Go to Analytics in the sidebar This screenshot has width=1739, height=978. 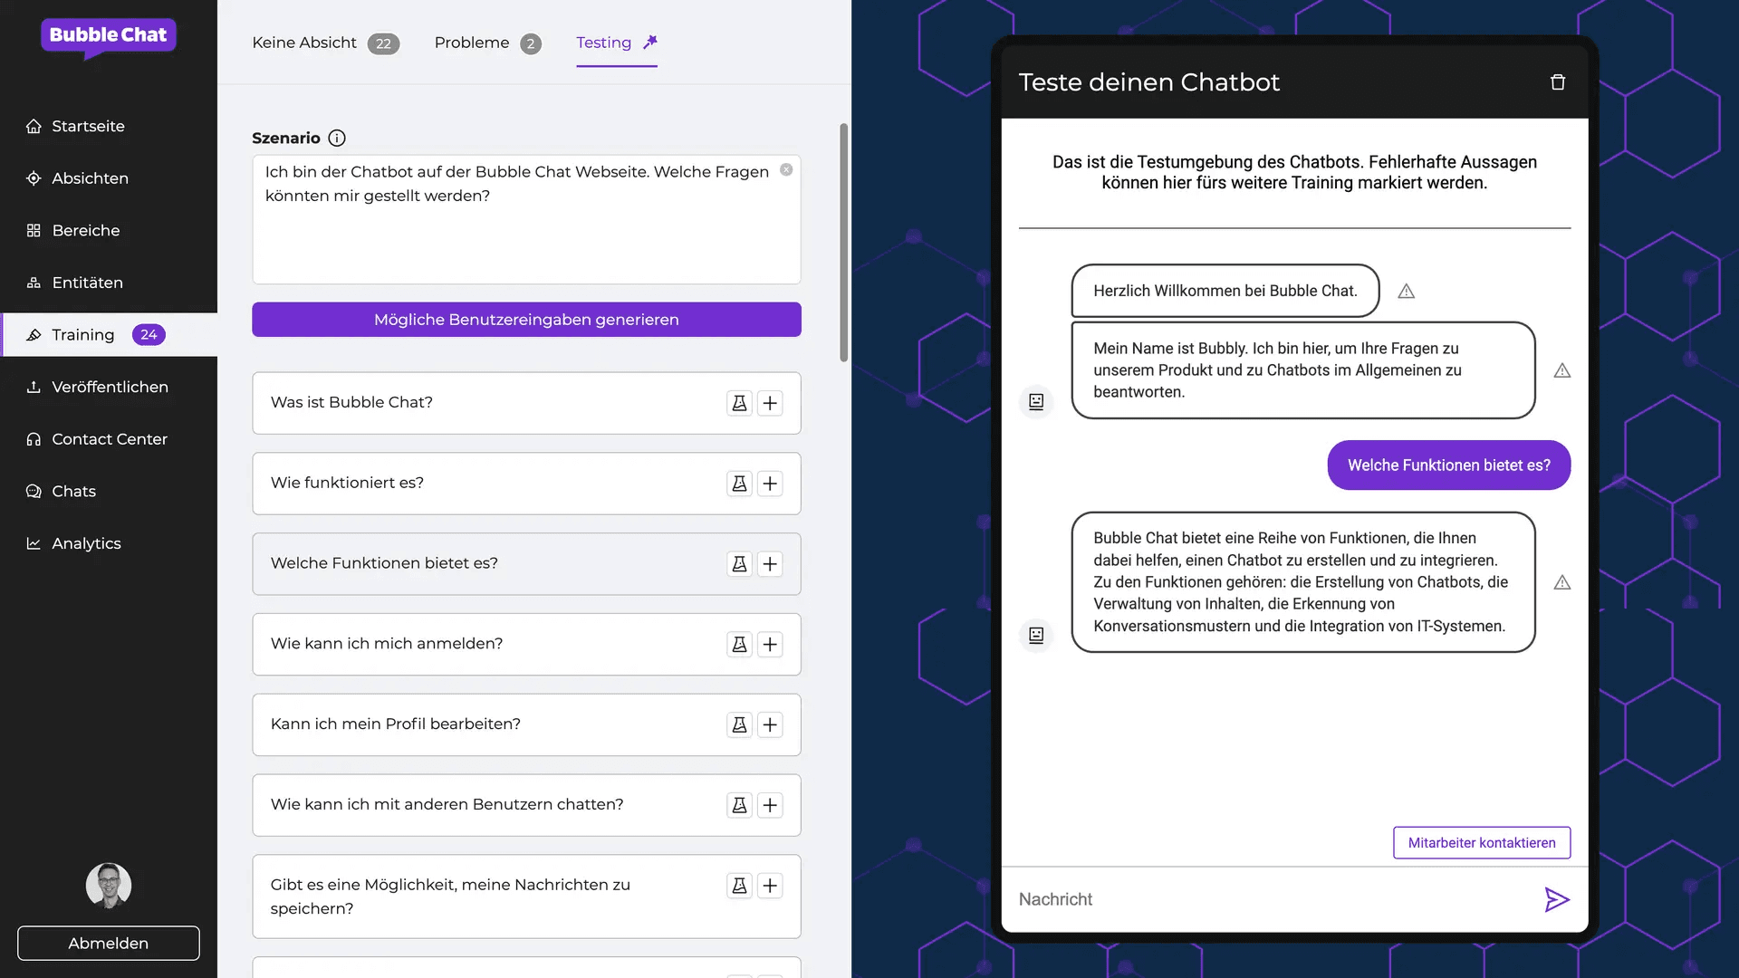tap(86, 543)
